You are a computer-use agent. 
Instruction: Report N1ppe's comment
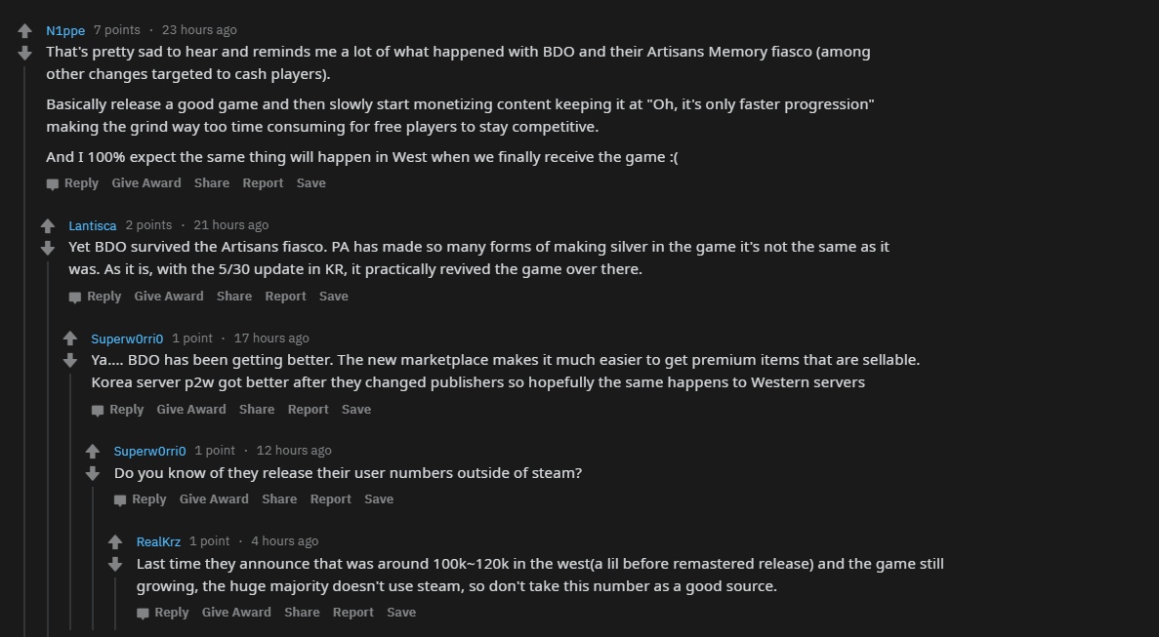point(263,183)
